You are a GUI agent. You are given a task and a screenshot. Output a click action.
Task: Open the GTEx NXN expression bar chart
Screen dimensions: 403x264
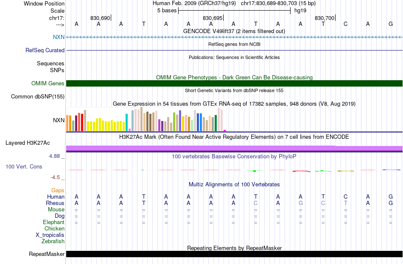pos(146,119)
